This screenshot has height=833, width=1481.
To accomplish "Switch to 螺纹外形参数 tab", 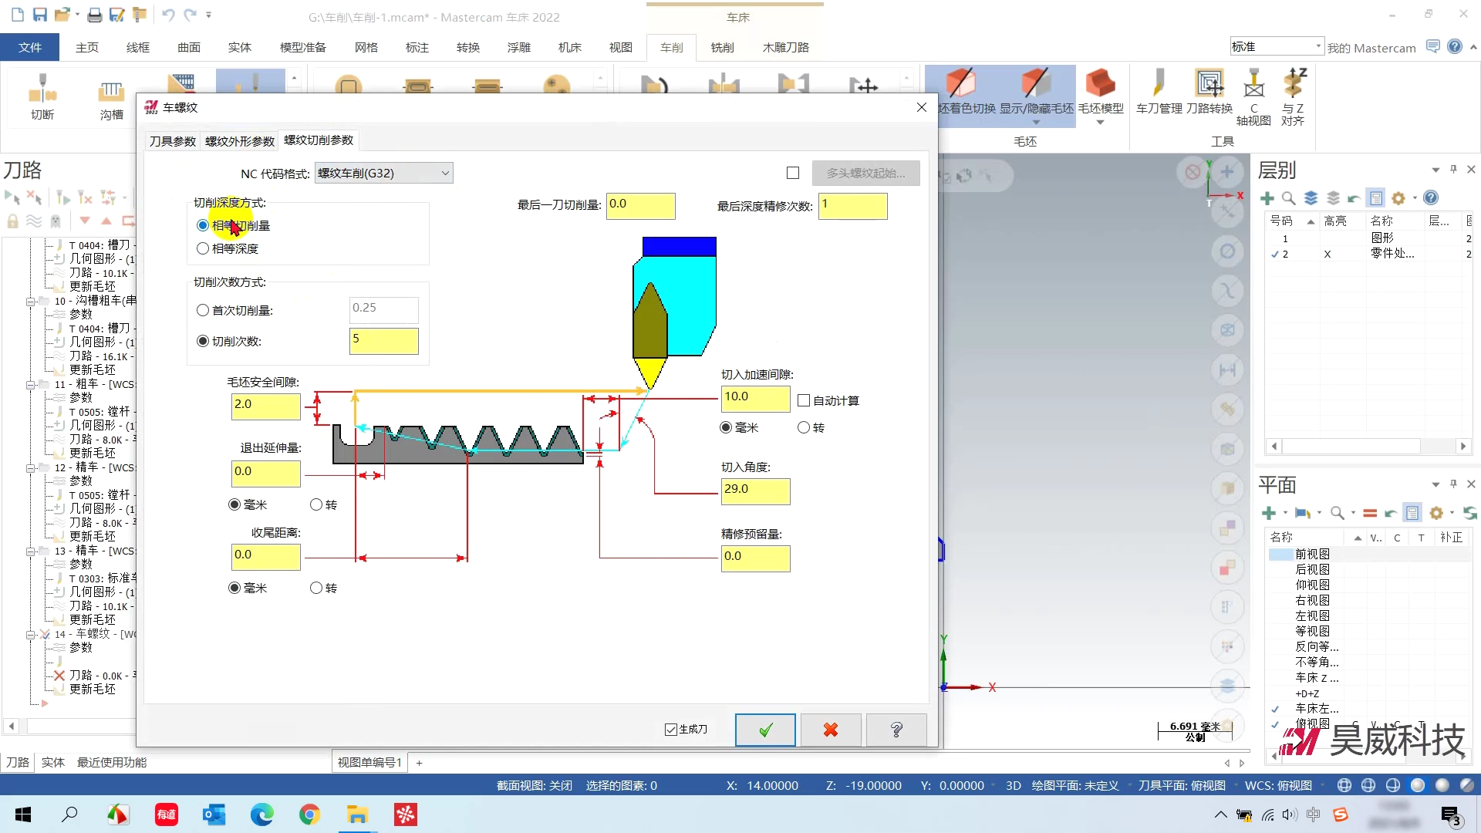I will pos(239,141).
